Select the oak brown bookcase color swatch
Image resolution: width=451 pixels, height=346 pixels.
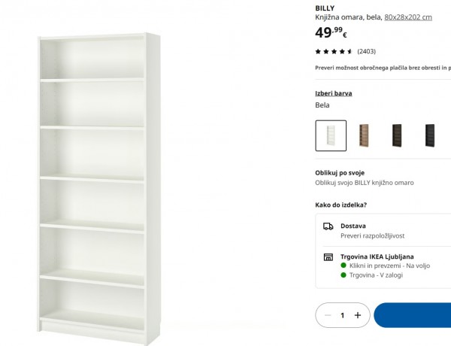[x=364, y=135]
